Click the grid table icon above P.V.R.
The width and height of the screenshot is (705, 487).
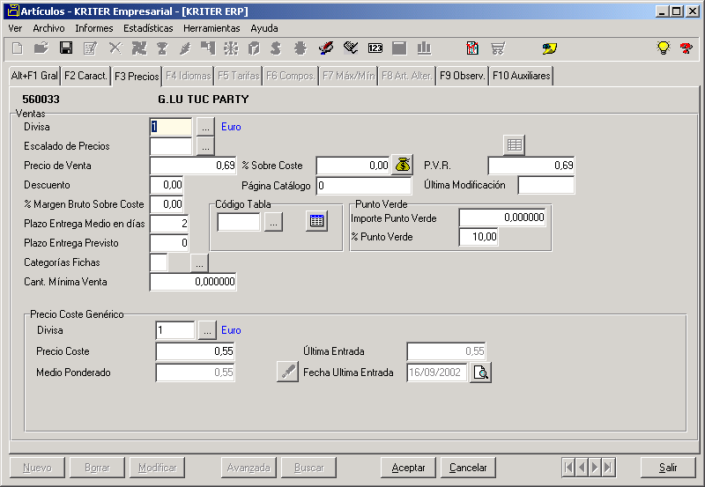click(515, 145)
